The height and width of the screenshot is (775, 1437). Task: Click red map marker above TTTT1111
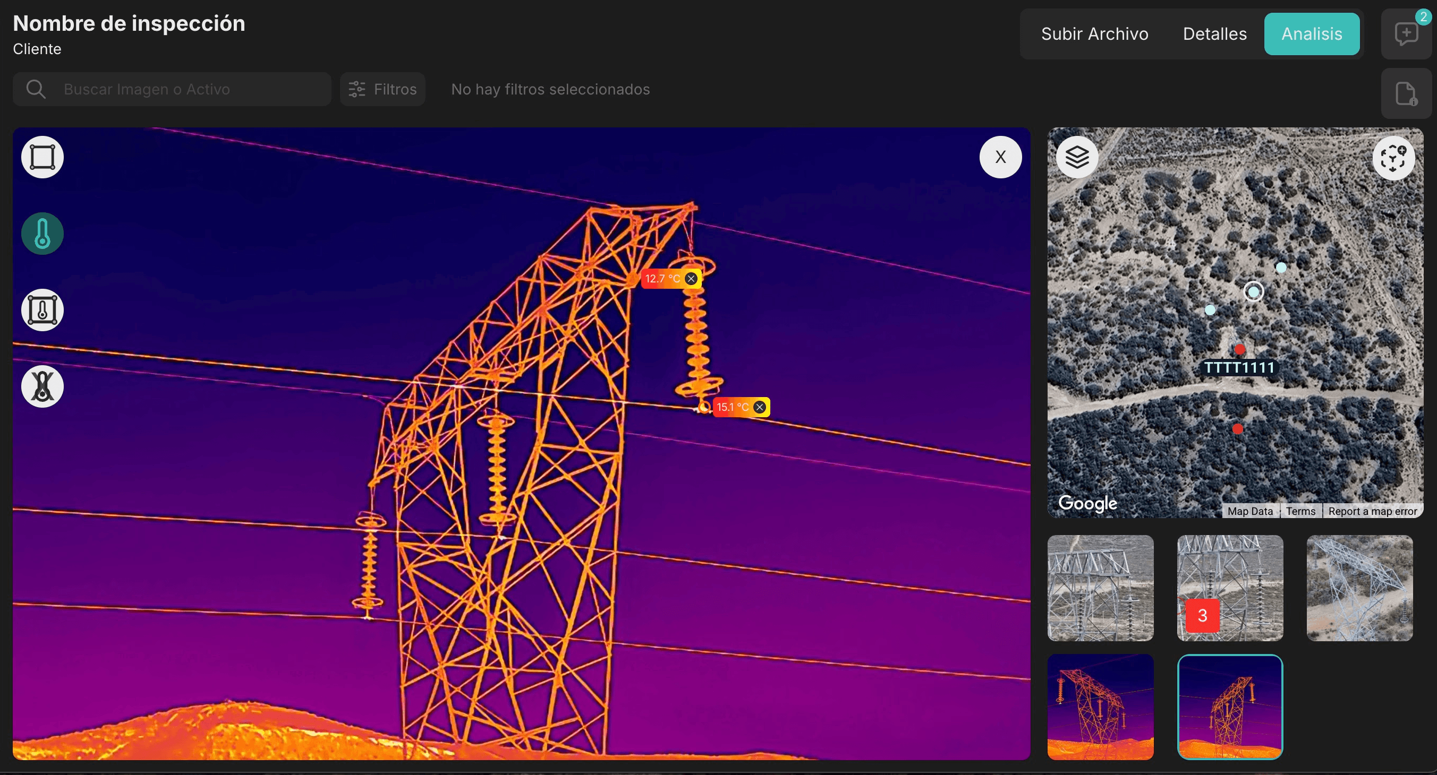click(x=1239, y=350)
